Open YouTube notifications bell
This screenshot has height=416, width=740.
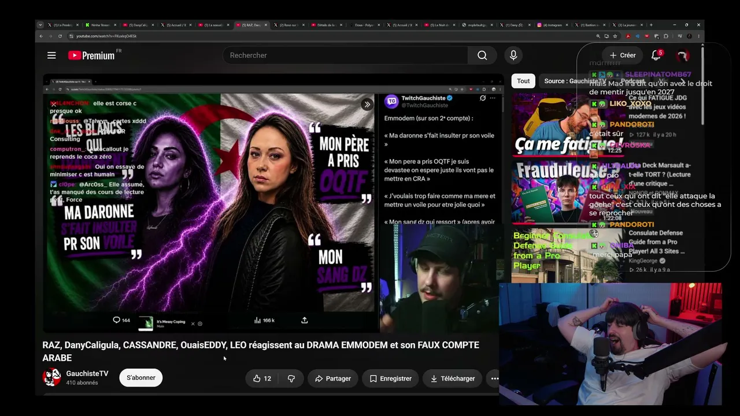click(656, 55)
